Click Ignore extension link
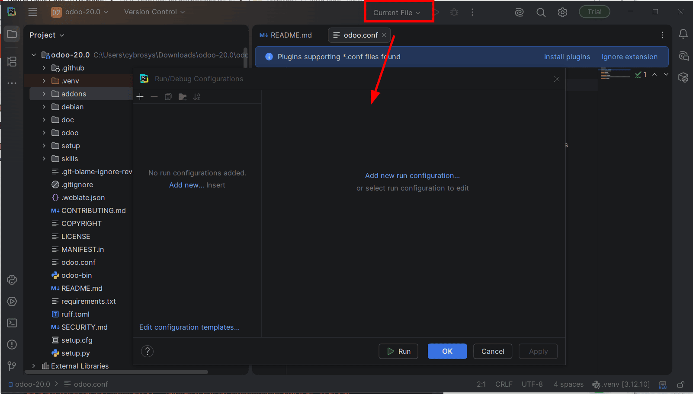This screenshot has height=394, width=693. pyautogui.click(x=629, y=57)
